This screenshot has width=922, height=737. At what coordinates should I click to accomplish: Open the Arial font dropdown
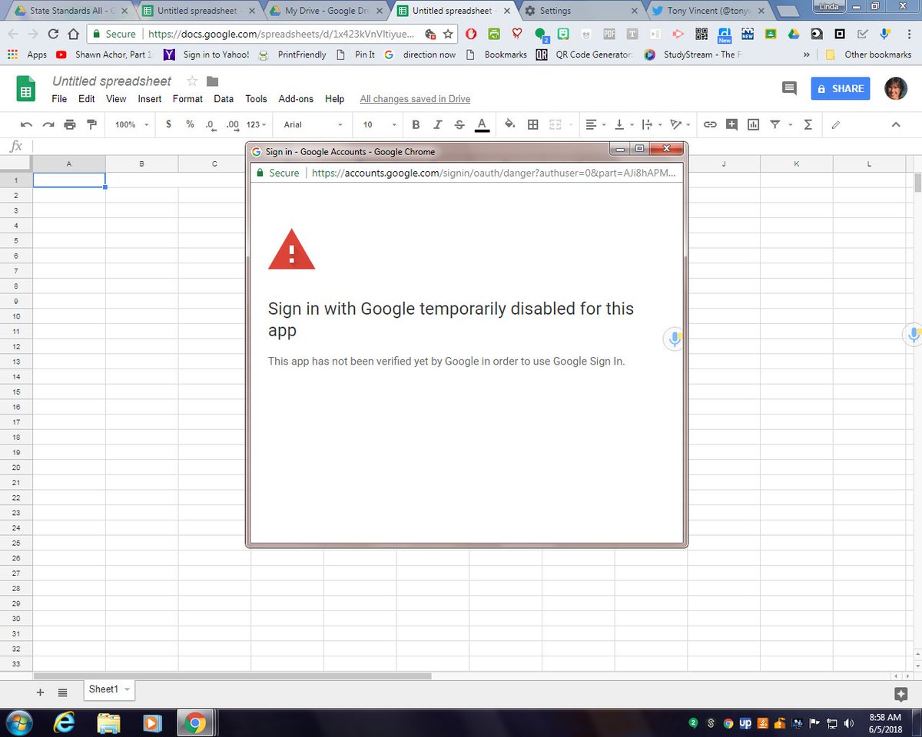click(313, 124)
